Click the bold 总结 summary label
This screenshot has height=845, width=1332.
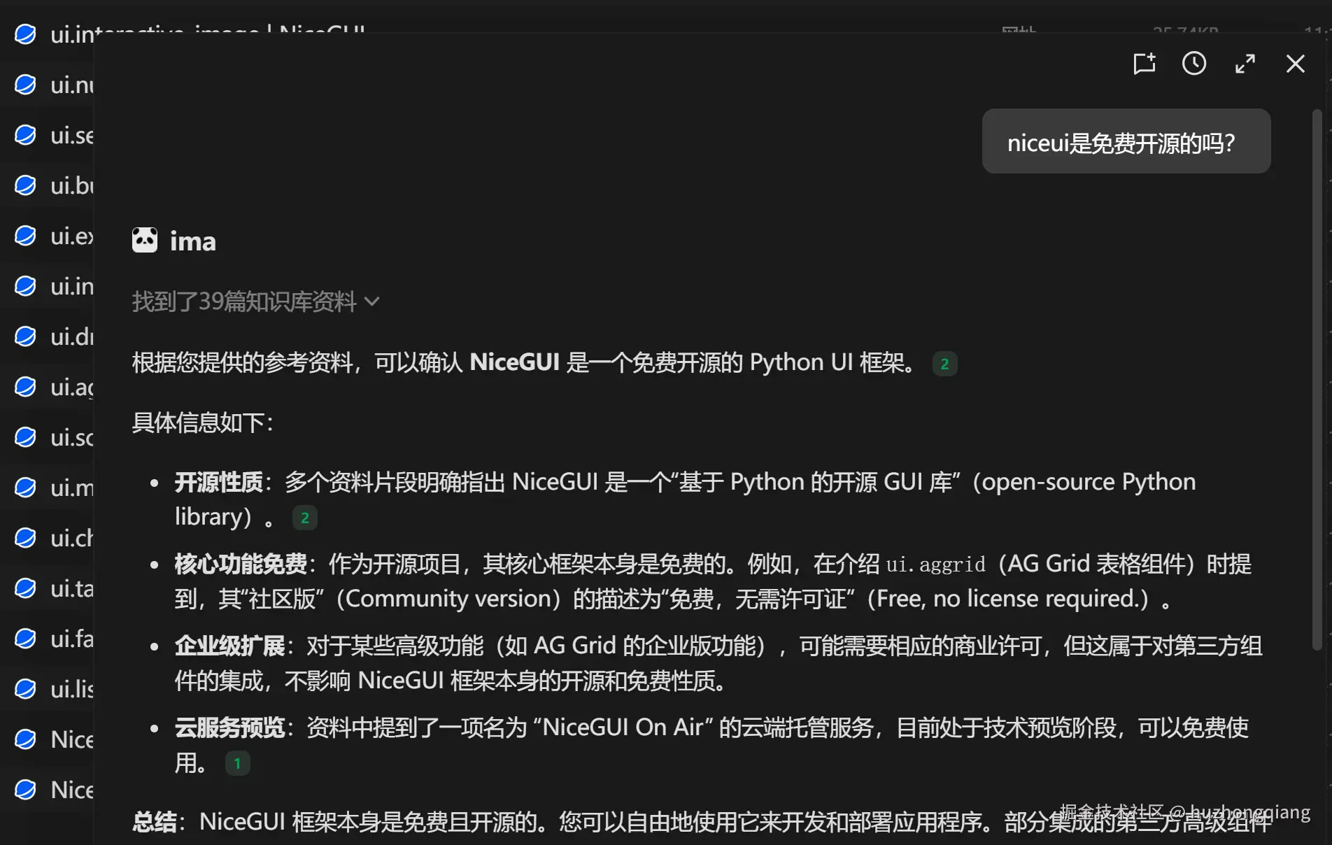click(x=154, y=821)
